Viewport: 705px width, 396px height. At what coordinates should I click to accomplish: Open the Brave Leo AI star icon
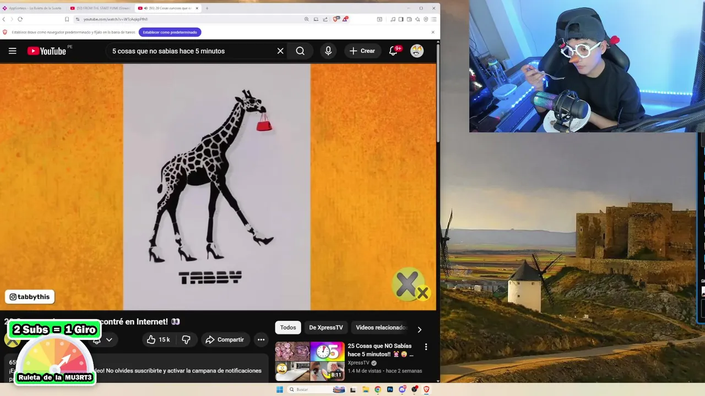(417, 19)
